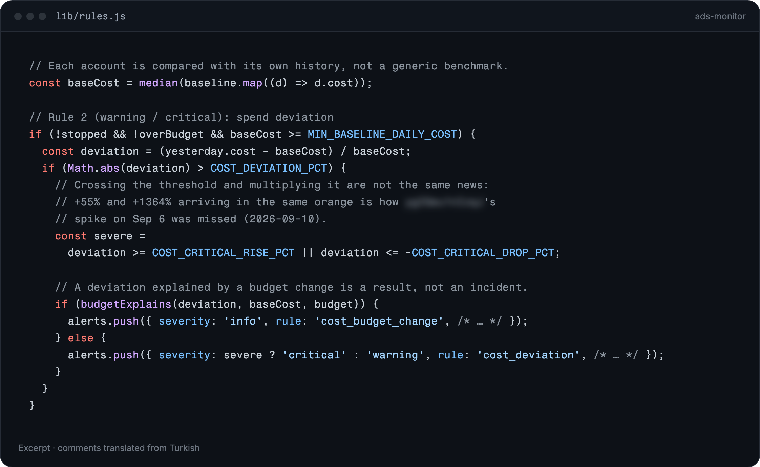Click the '!stopped' condition
The width and height of the screenshot is (760, 467).
tap(81, 134)
